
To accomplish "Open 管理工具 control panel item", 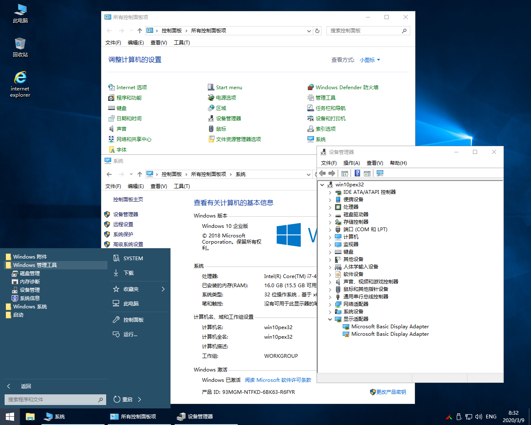I will [x=322, y=98].
